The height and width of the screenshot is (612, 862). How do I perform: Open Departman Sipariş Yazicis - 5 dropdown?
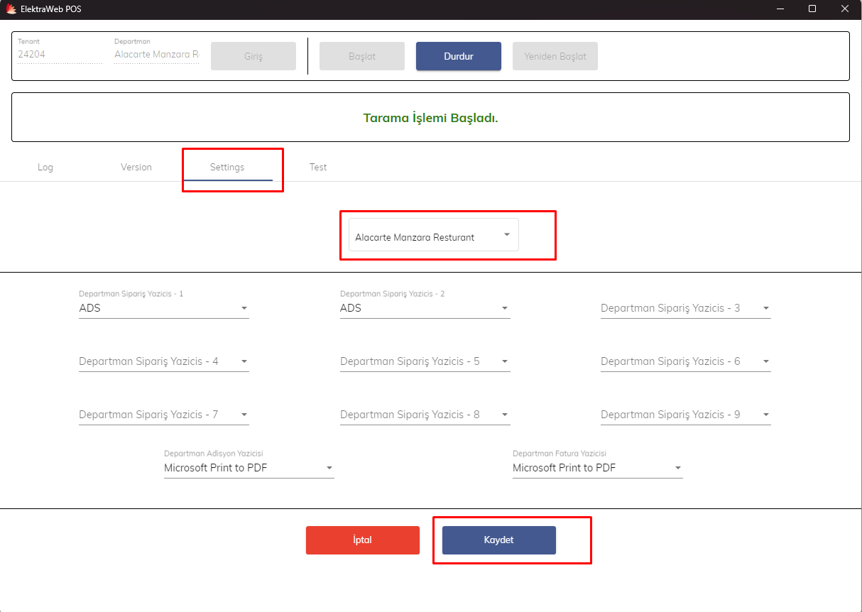tap(425, 361)
